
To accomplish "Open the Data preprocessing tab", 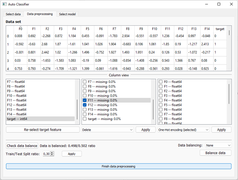I will point(40,14).
